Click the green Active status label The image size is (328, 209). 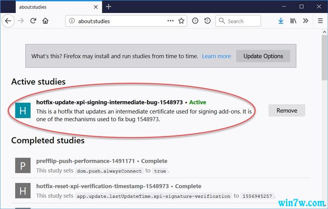coord(198,102)
